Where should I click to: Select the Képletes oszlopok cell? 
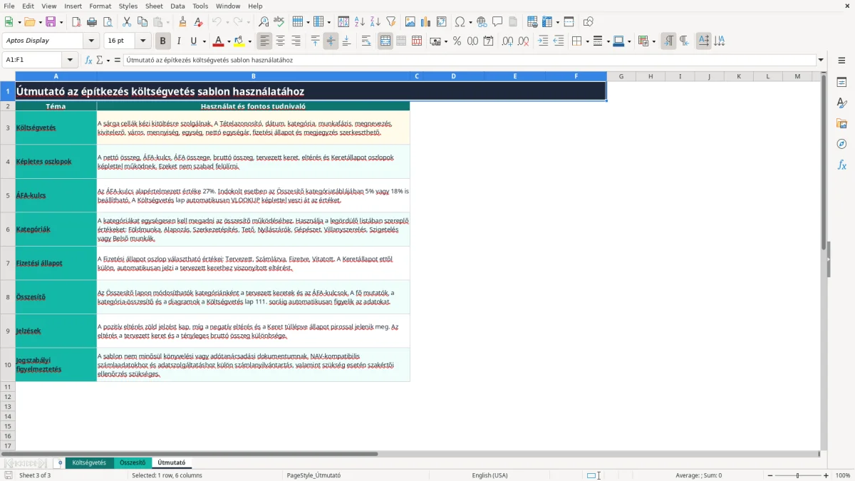[x=56, y=162]
